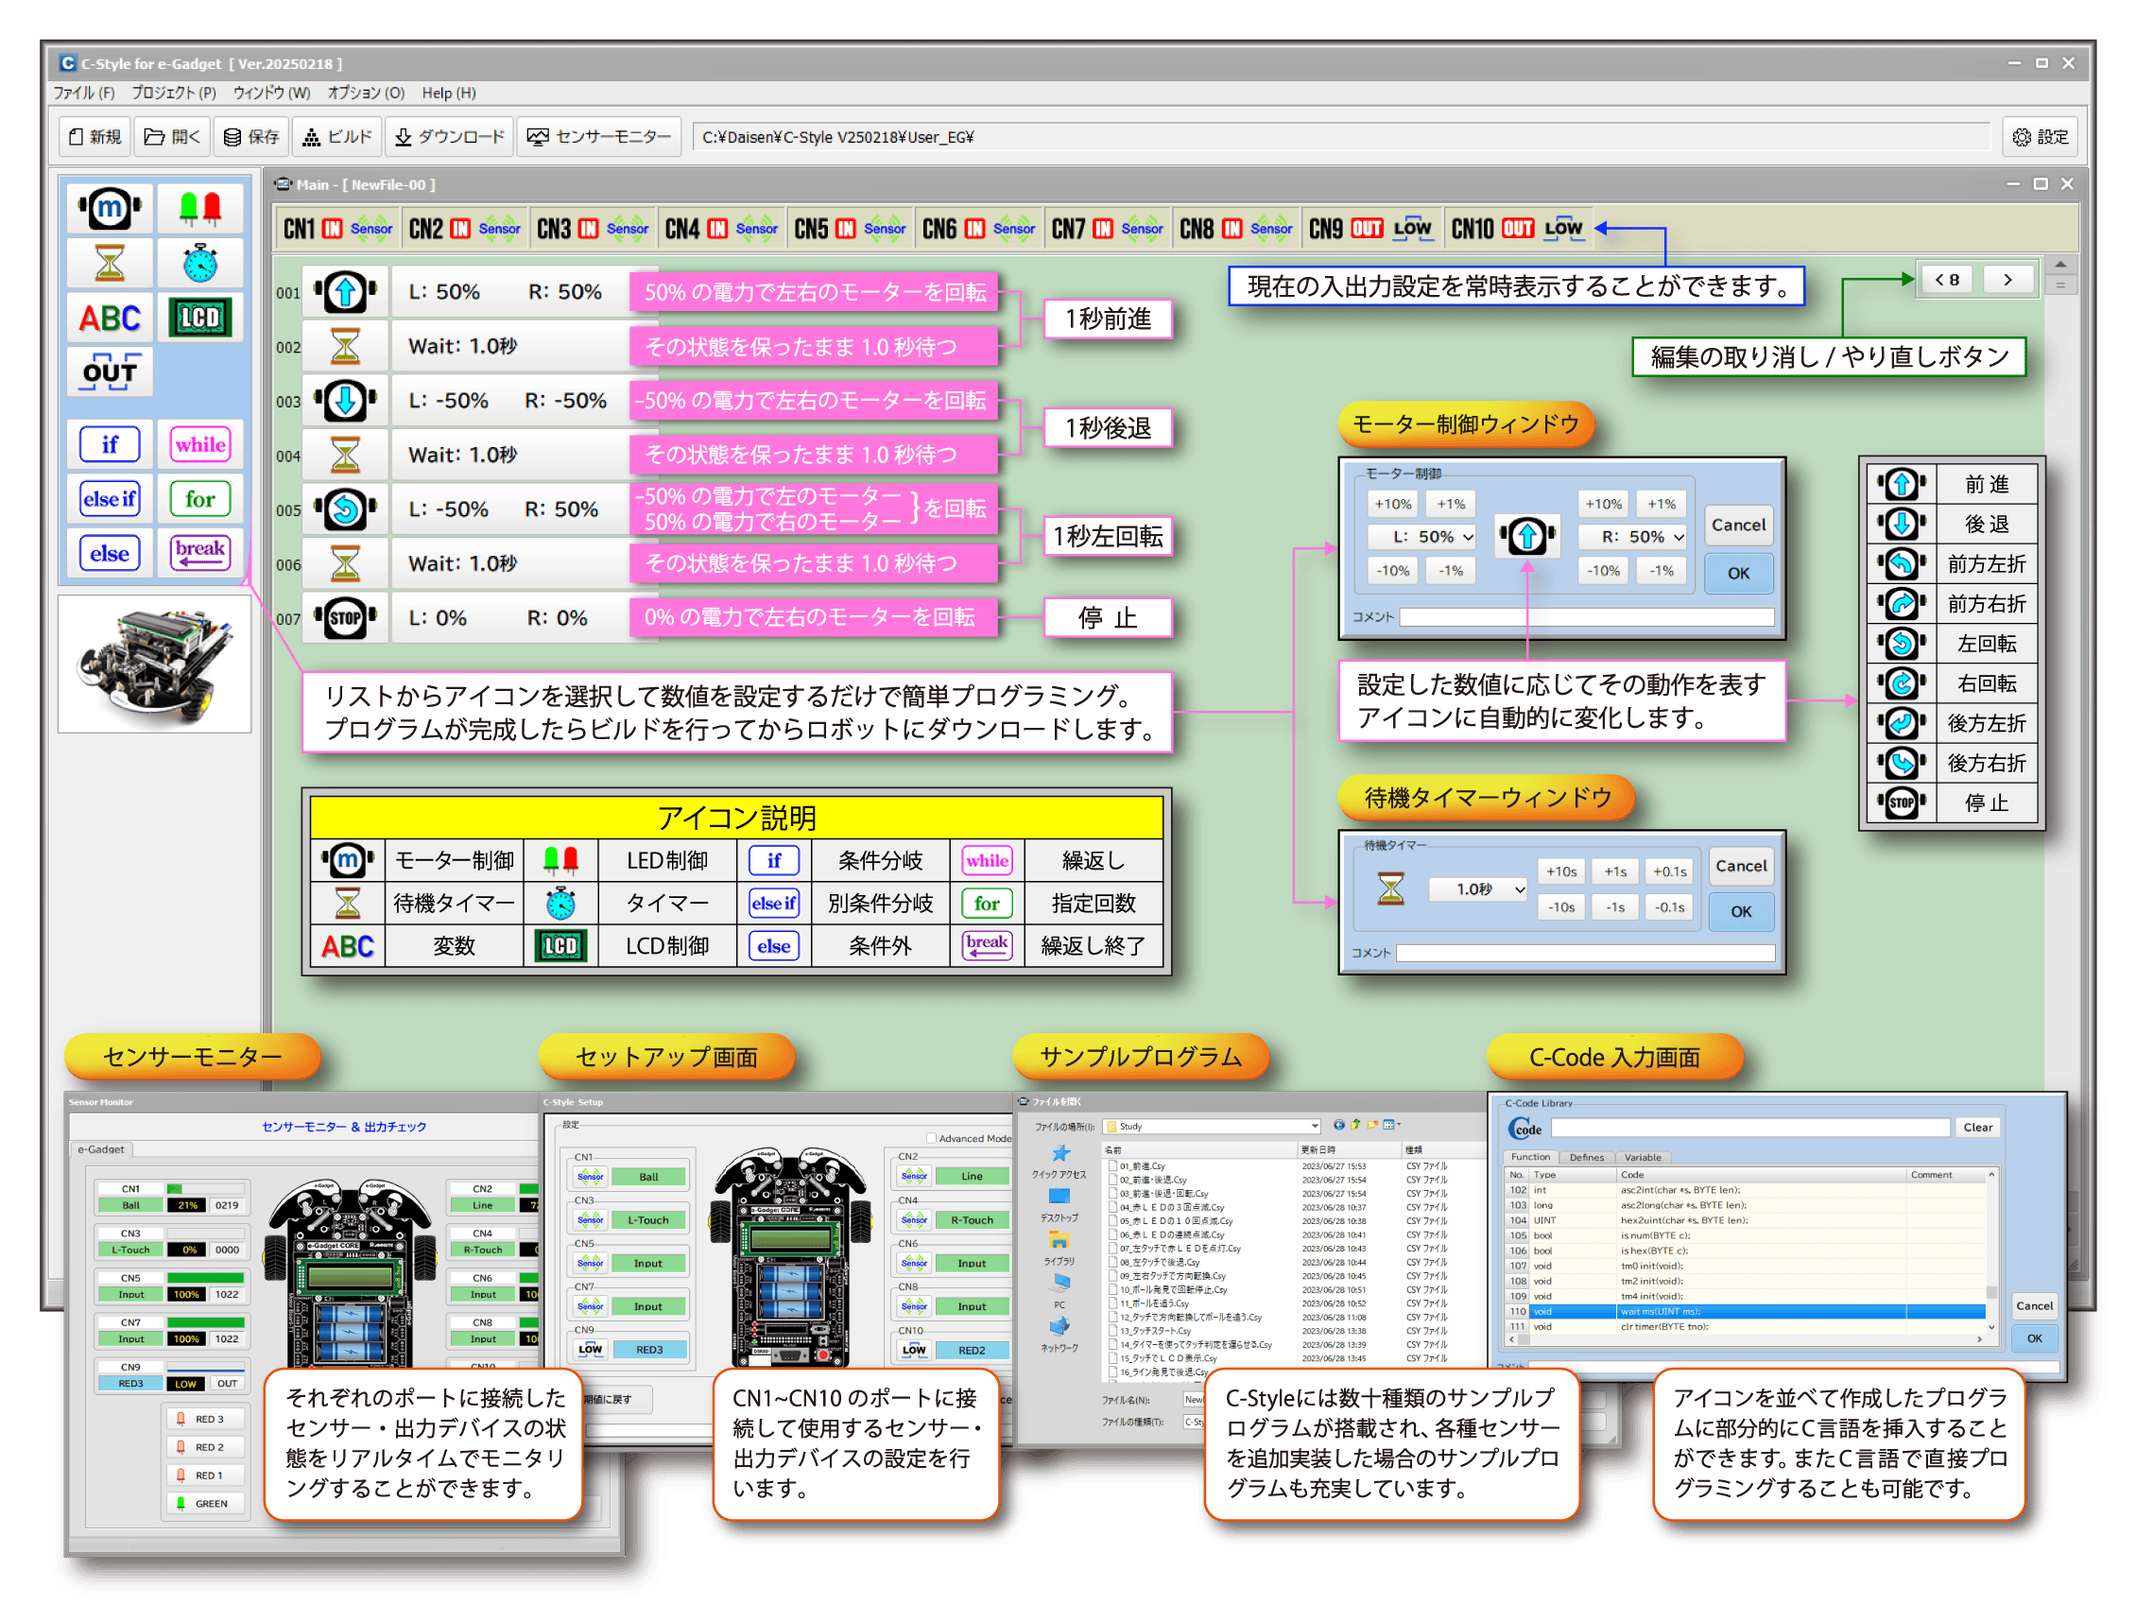Image resolution: width=2136 pixels, height=1622 pixels.
Task: Open Study folder dropdown in file dialog
Action: pyautogui.click(x=1212, y=1126)
